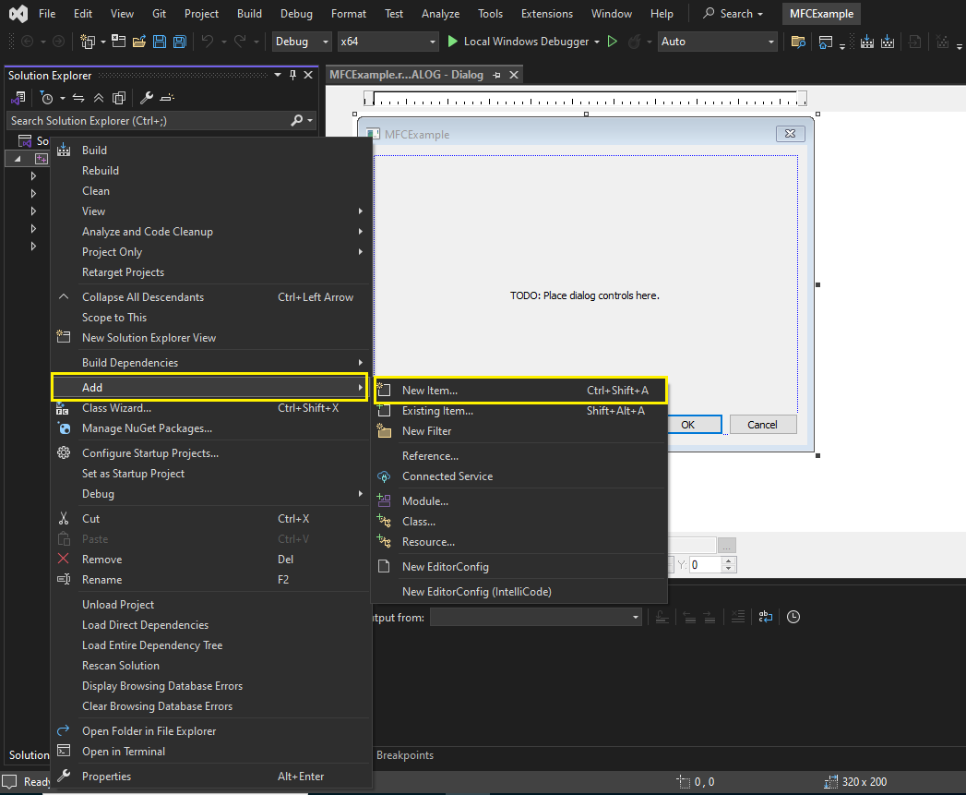Toggle output timestamps clock icon
Image resolution: width=966 pixels, height=795 pixels.
(x=793, y=617)
